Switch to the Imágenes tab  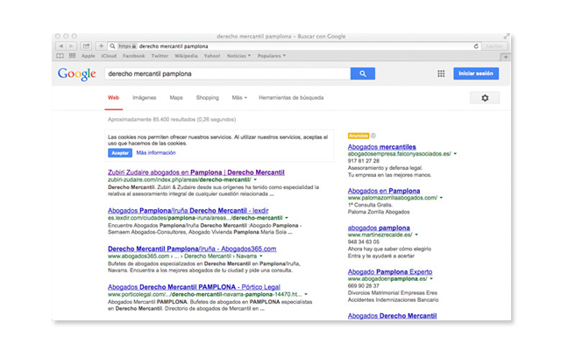pyautogui.click(x=144, y=97)
